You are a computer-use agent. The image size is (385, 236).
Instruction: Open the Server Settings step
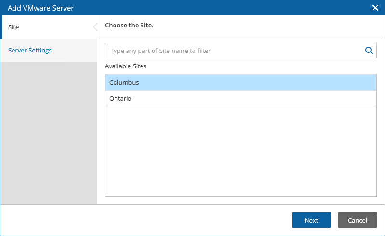49,50
